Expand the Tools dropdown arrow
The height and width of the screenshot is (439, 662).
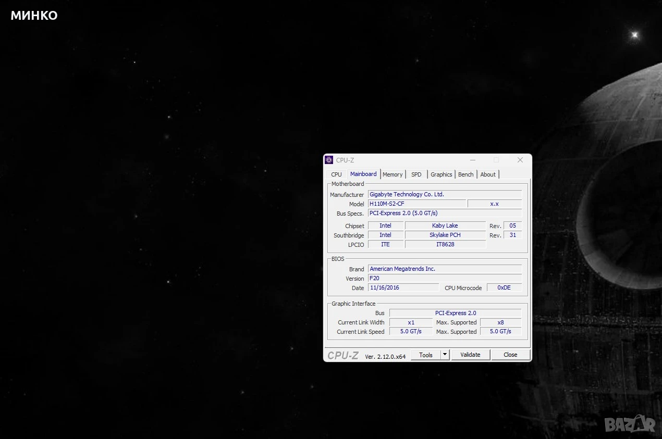pyautogui.click(x=445, y=355)
